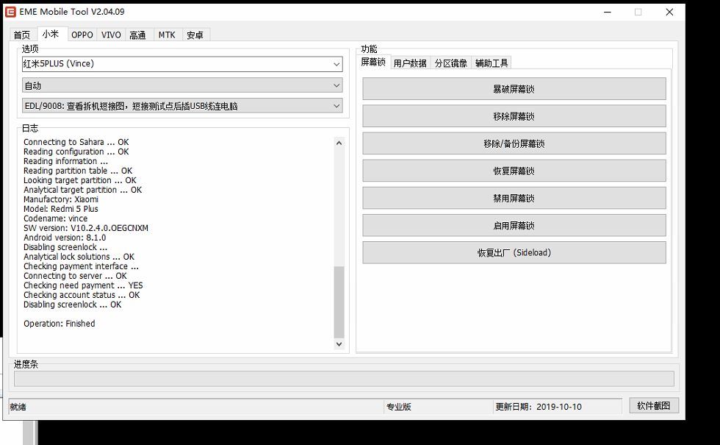Open the MTK tab

tap(168, 35)
